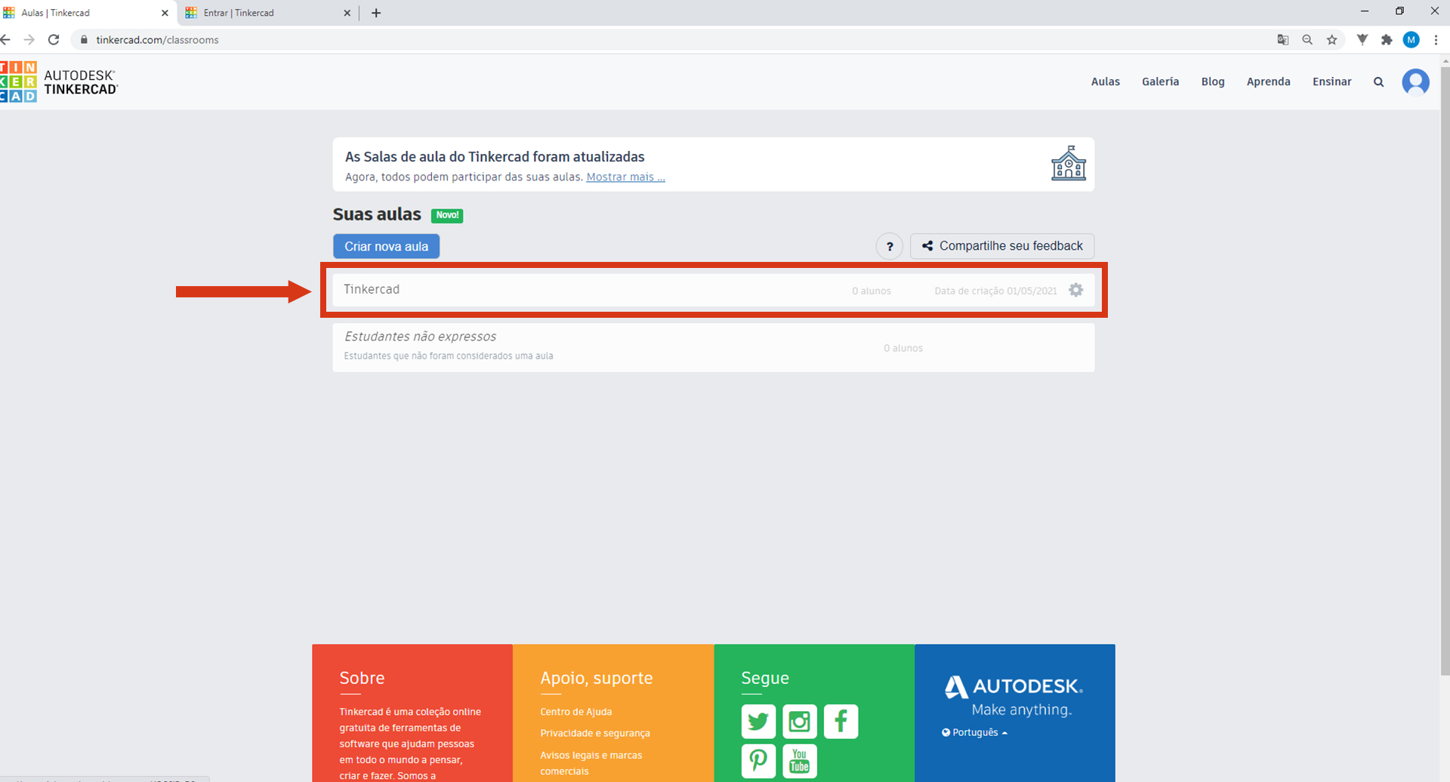
Task: Click the browser forward arrow
Action: pos(29,40)
